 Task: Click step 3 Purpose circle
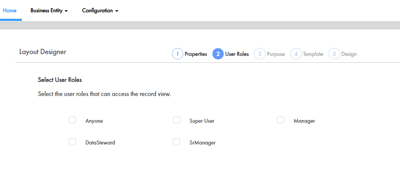click(260, 54)
